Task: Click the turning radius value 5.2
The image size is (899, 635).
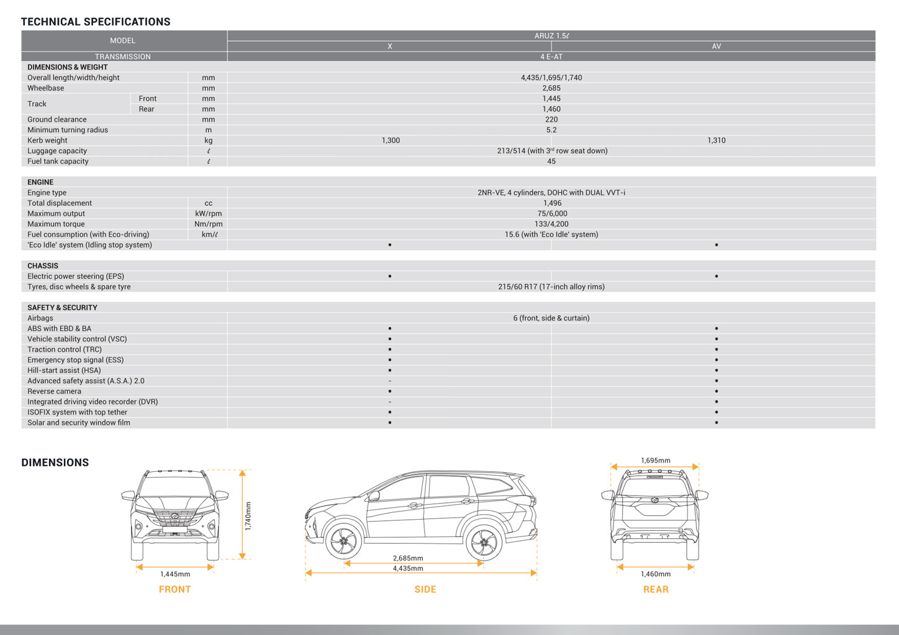Action: point(551,130)
